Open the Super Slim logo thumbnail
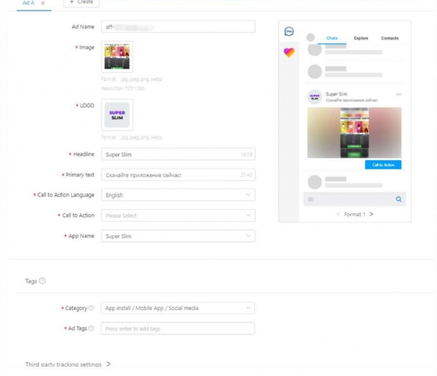This screenshot has width=437, height=376. coord(117,115)
